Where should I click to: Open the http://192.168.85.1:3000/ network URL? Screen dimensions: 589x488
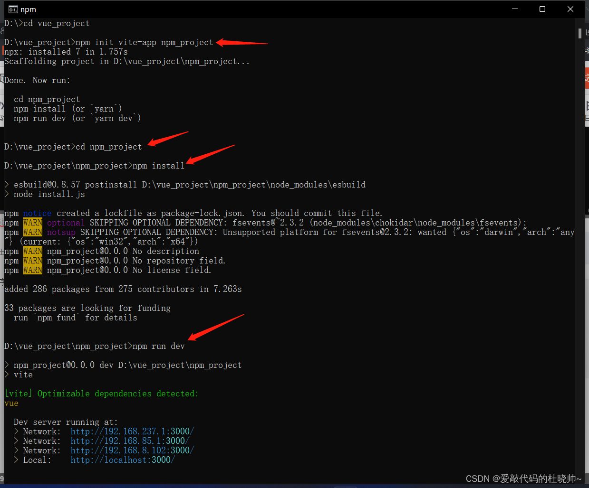tap(130, 441)
